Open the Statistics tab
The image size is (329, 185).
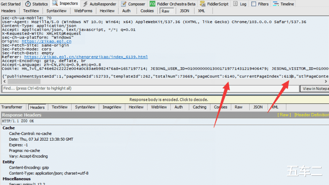tap(40, 4)
